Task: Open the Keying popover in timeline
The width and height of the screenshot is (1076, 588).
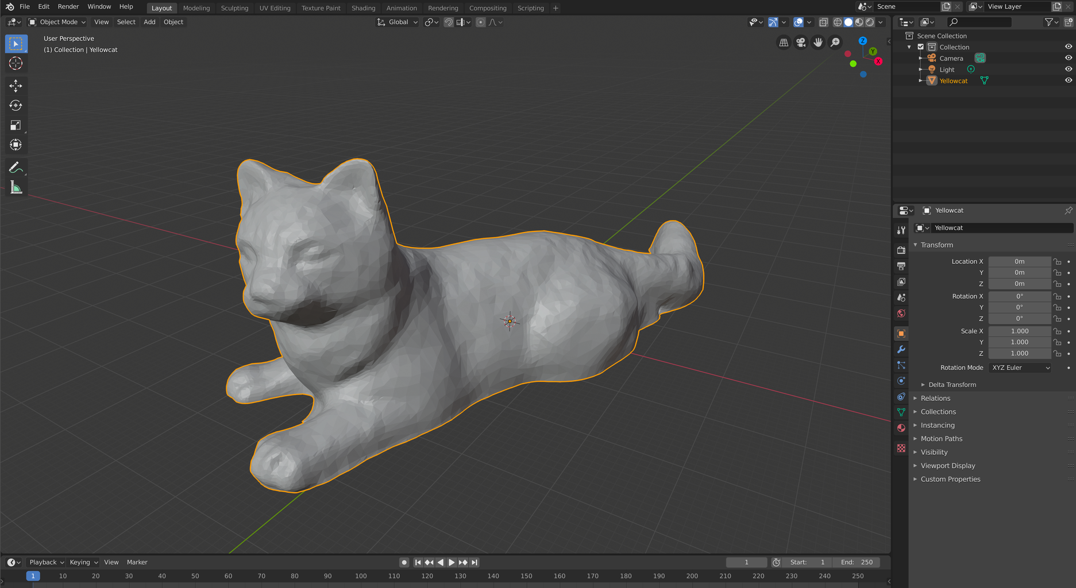Action: pos(83,562)
